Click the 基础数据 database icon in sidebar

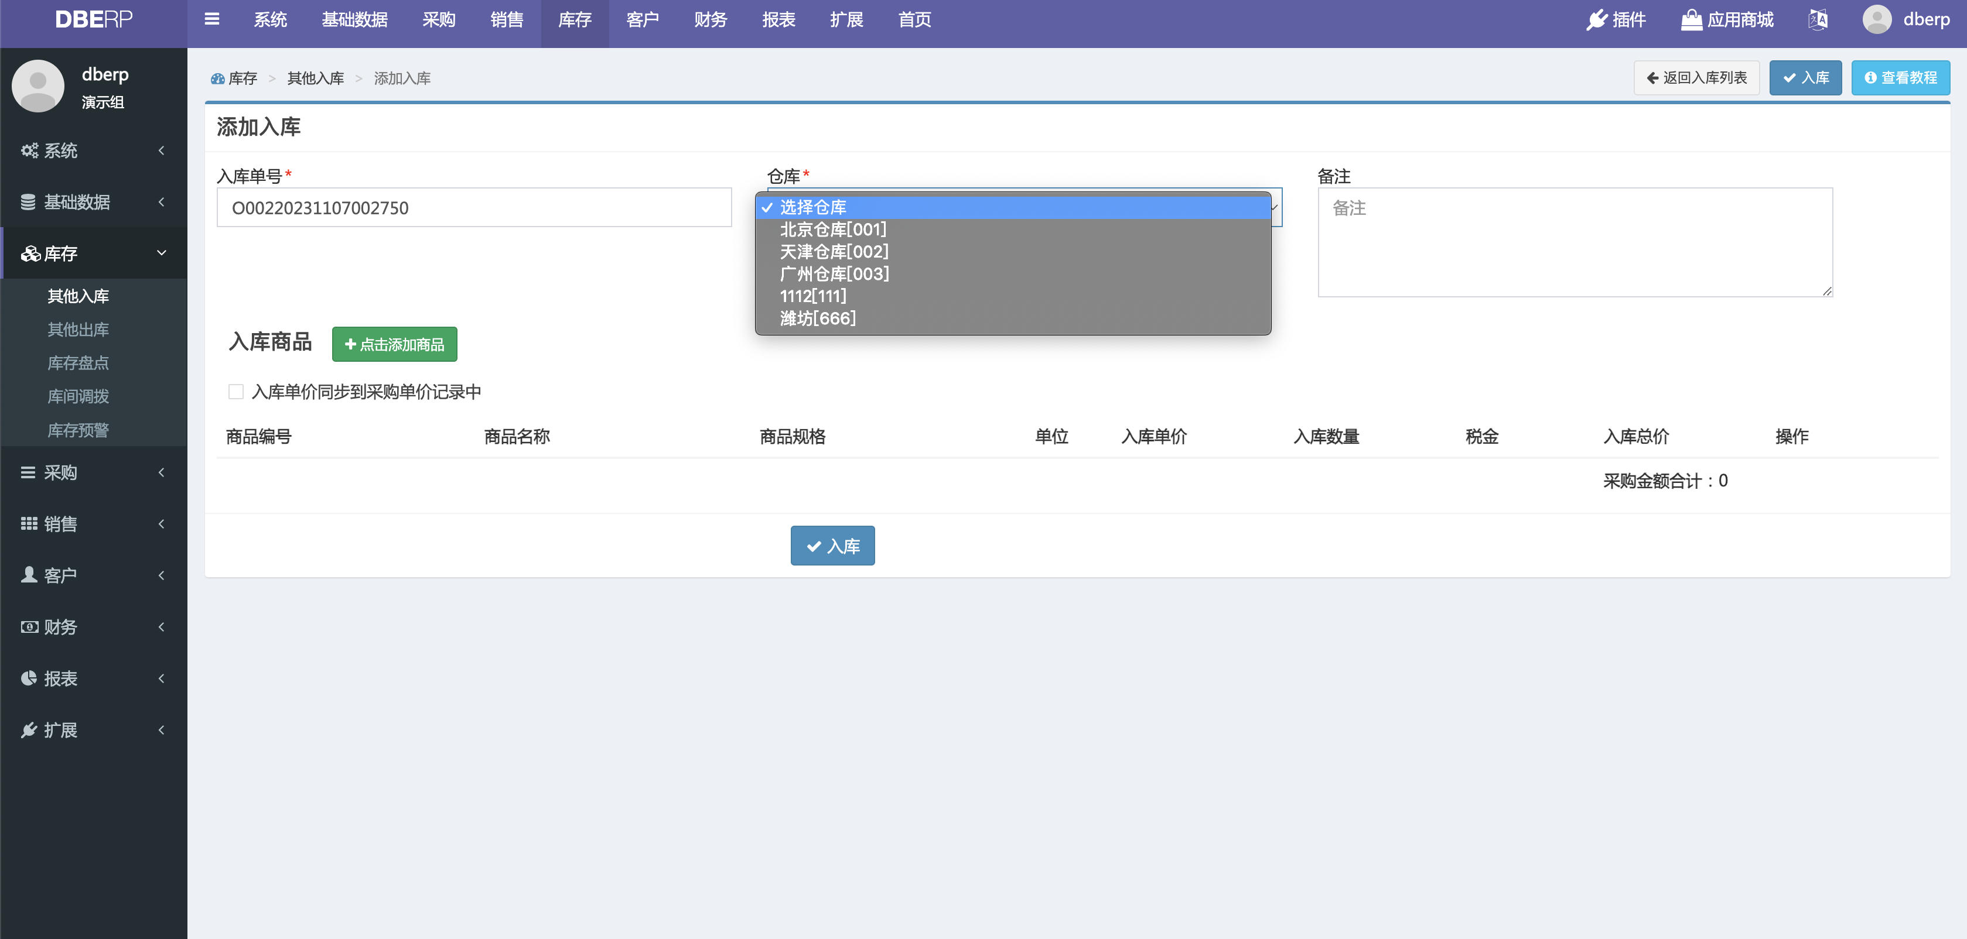point(28,201)
